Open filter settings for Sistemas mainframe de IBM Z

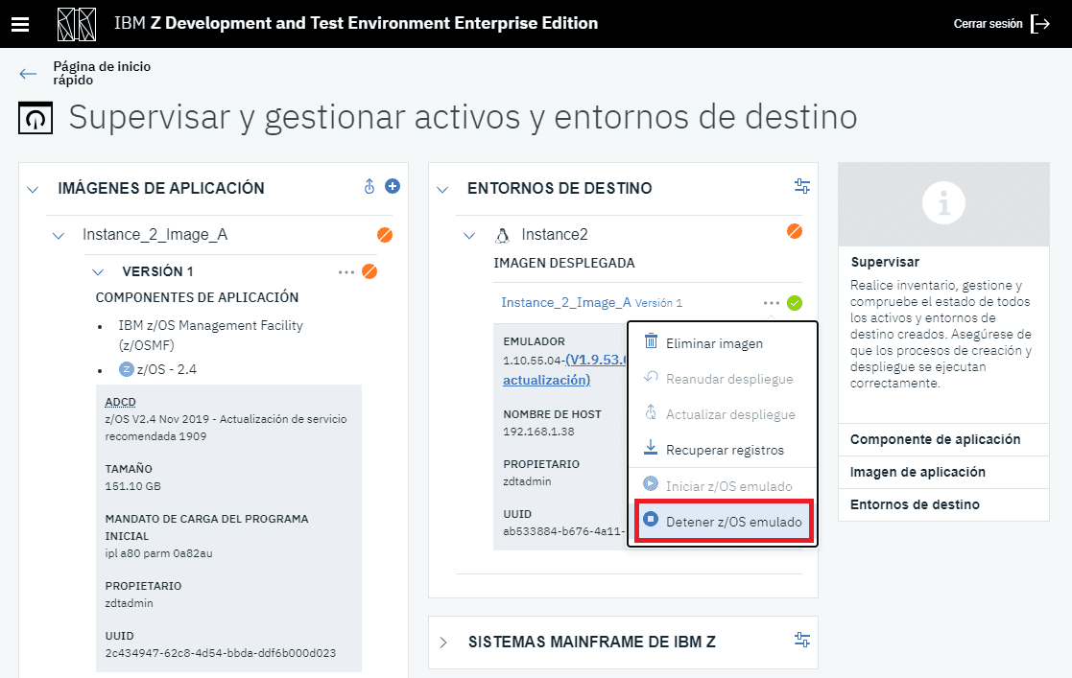tap(802, 640)
